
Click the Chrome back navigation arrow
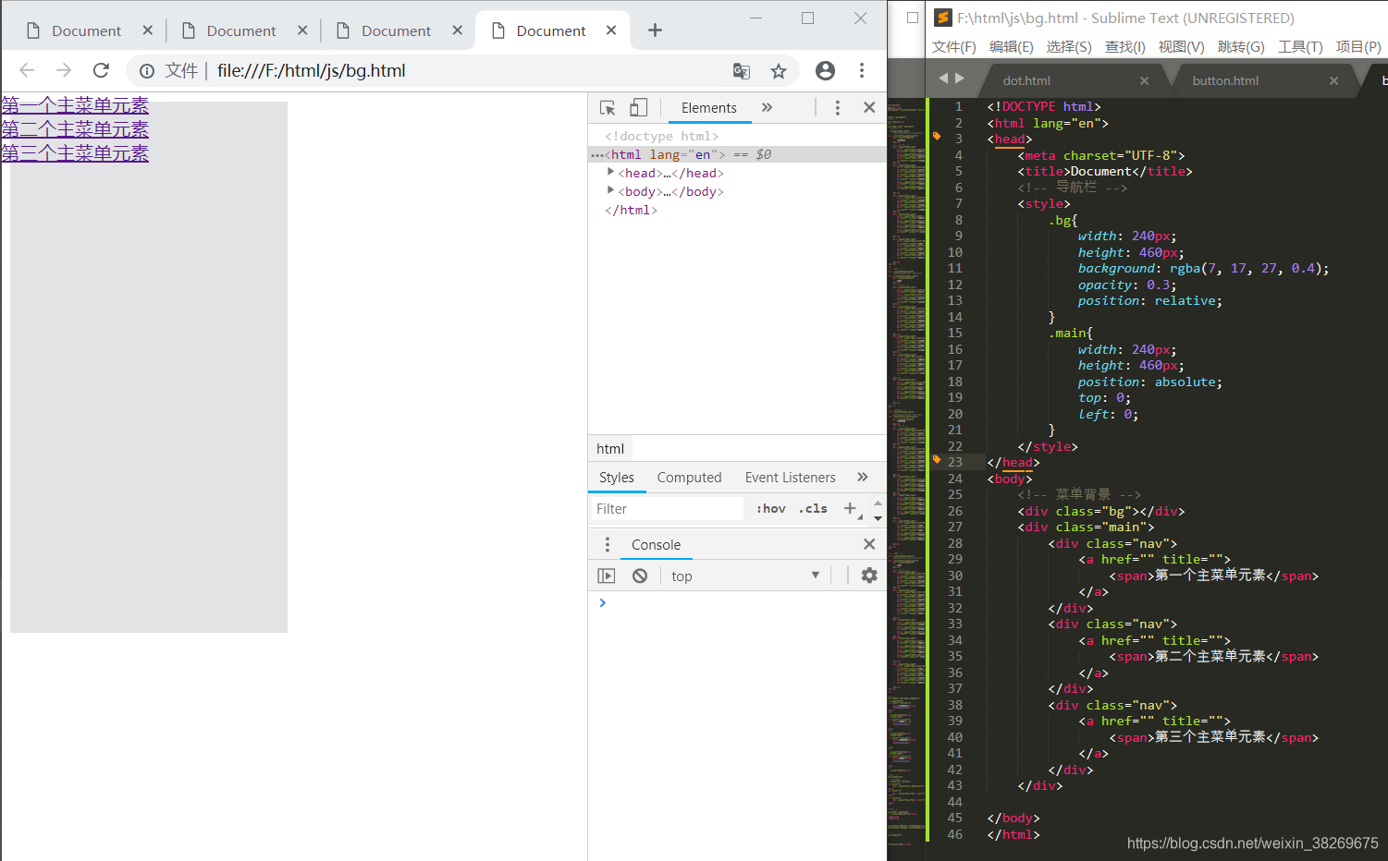click(27, 70)
